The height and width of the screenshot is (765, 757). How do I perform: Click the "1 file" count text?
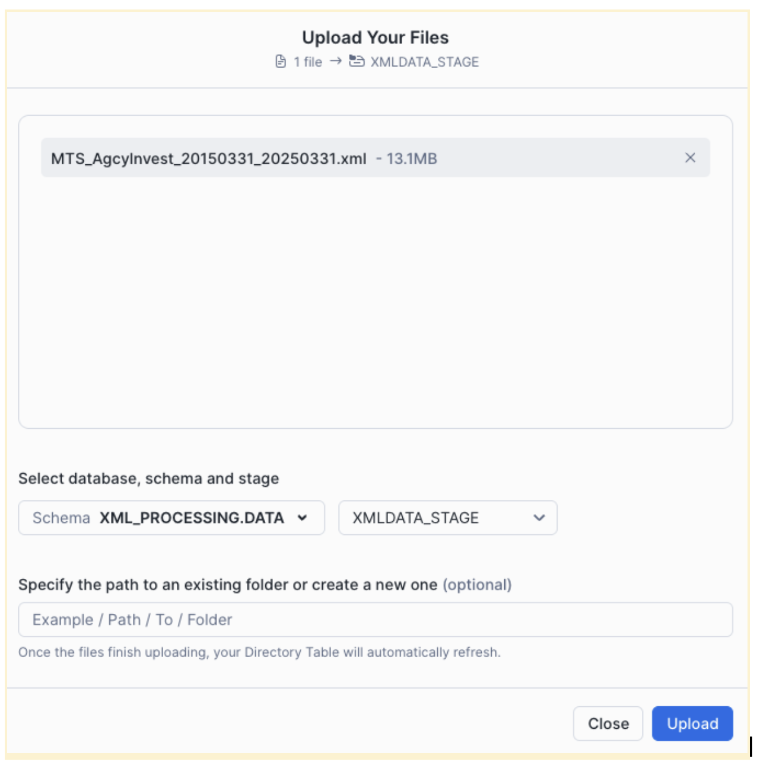tap(308, 62)
